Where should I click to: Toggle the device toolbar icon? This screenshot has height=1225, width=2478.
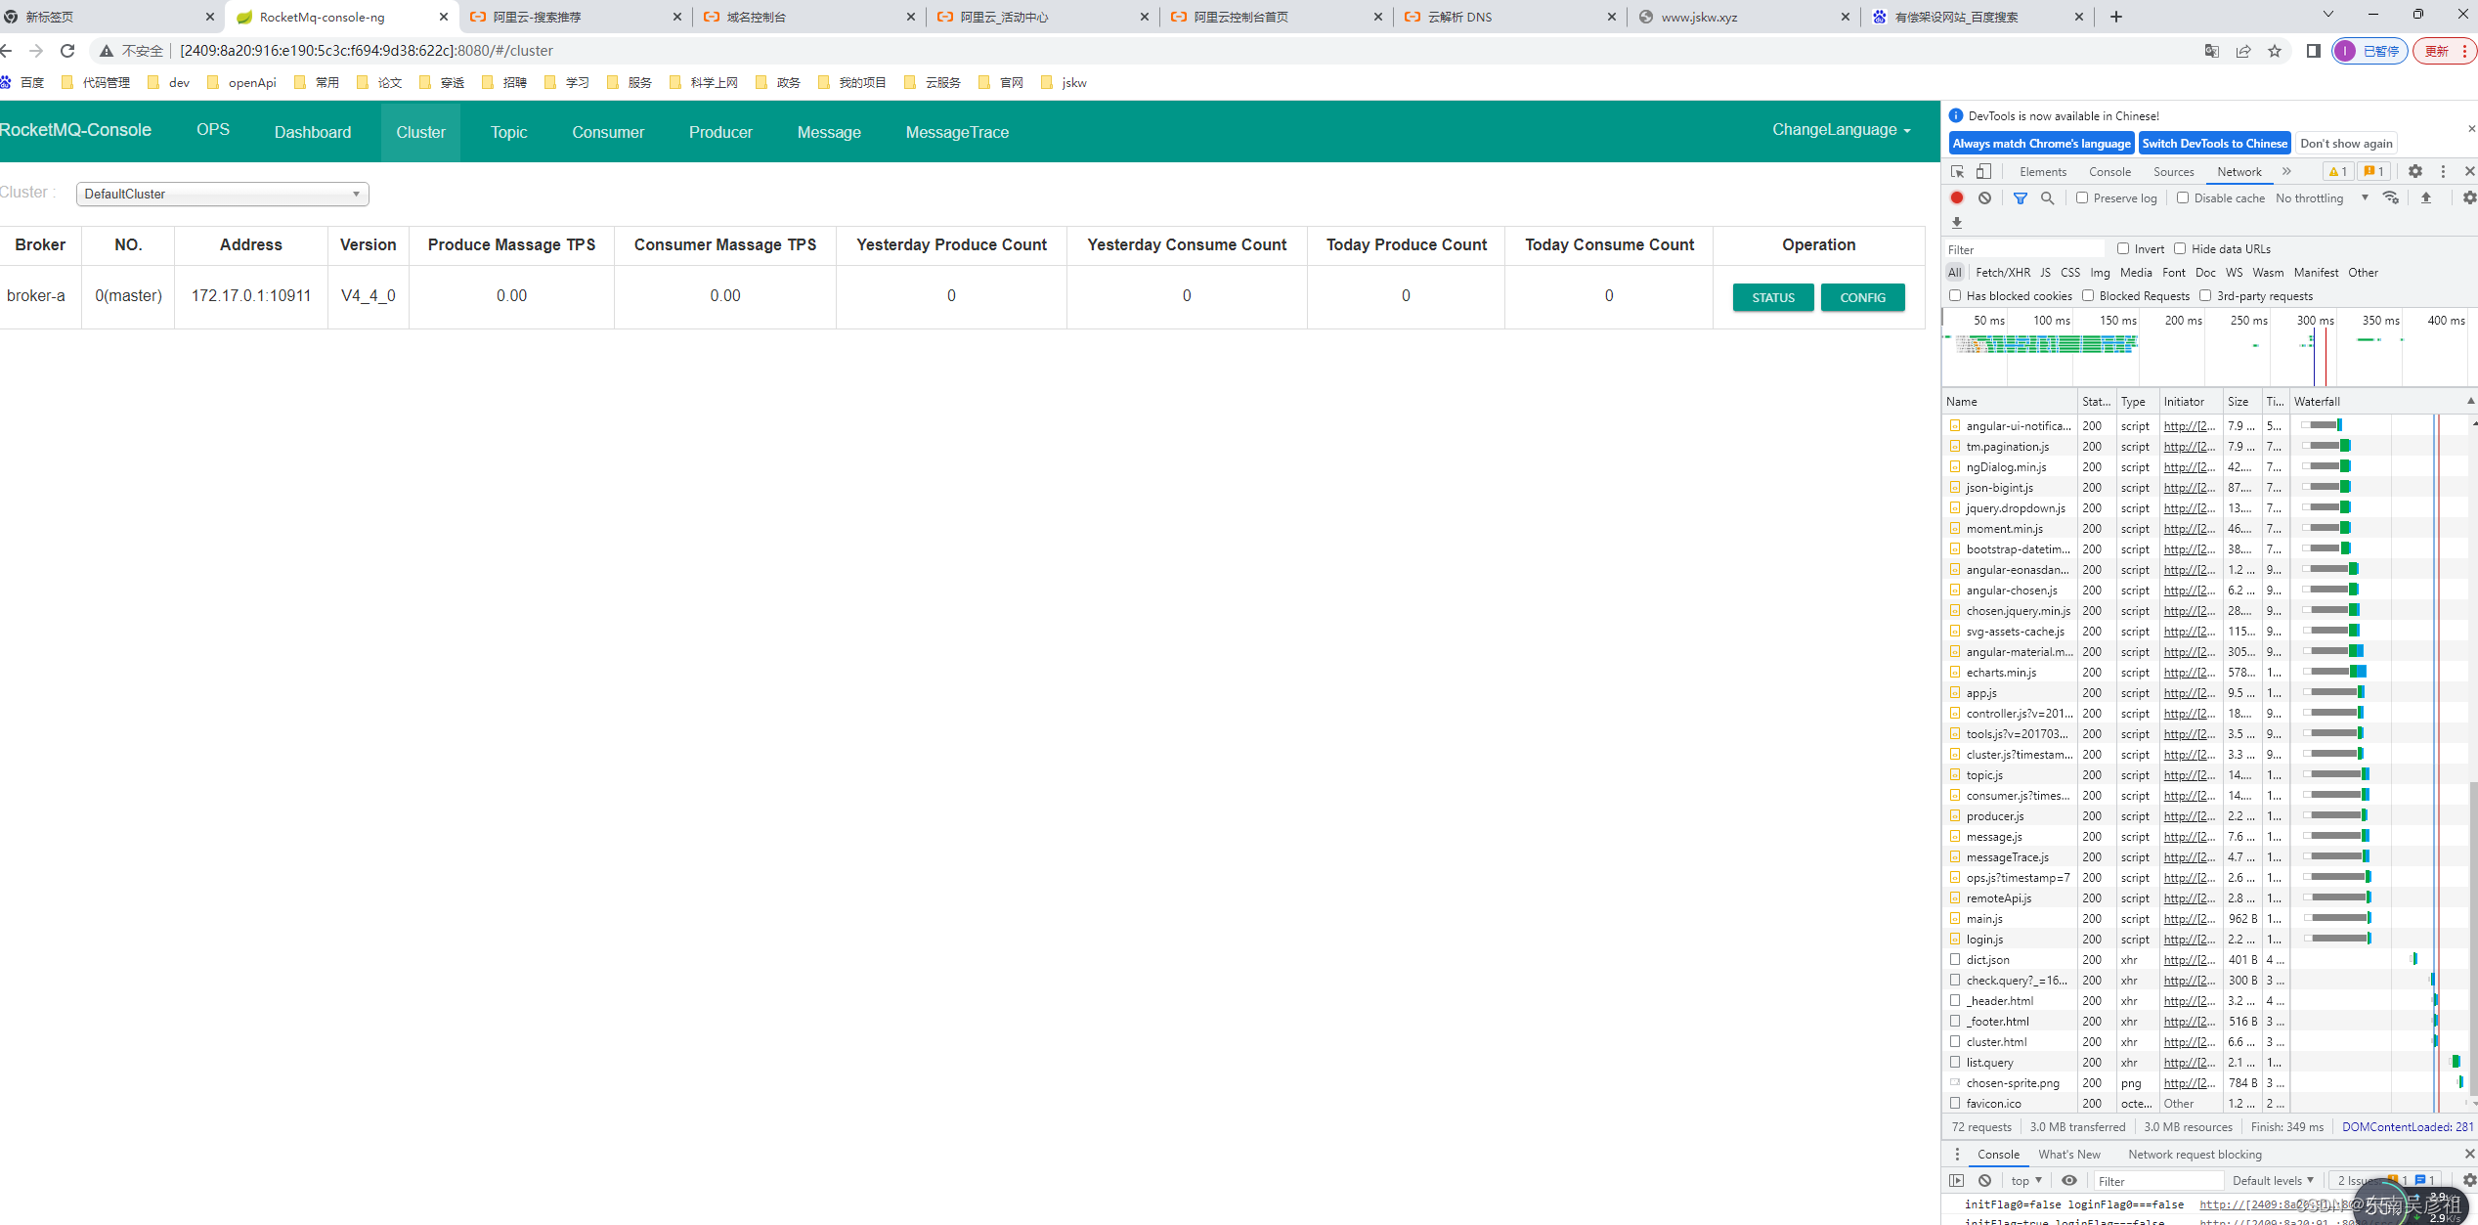click(1983, 171)
